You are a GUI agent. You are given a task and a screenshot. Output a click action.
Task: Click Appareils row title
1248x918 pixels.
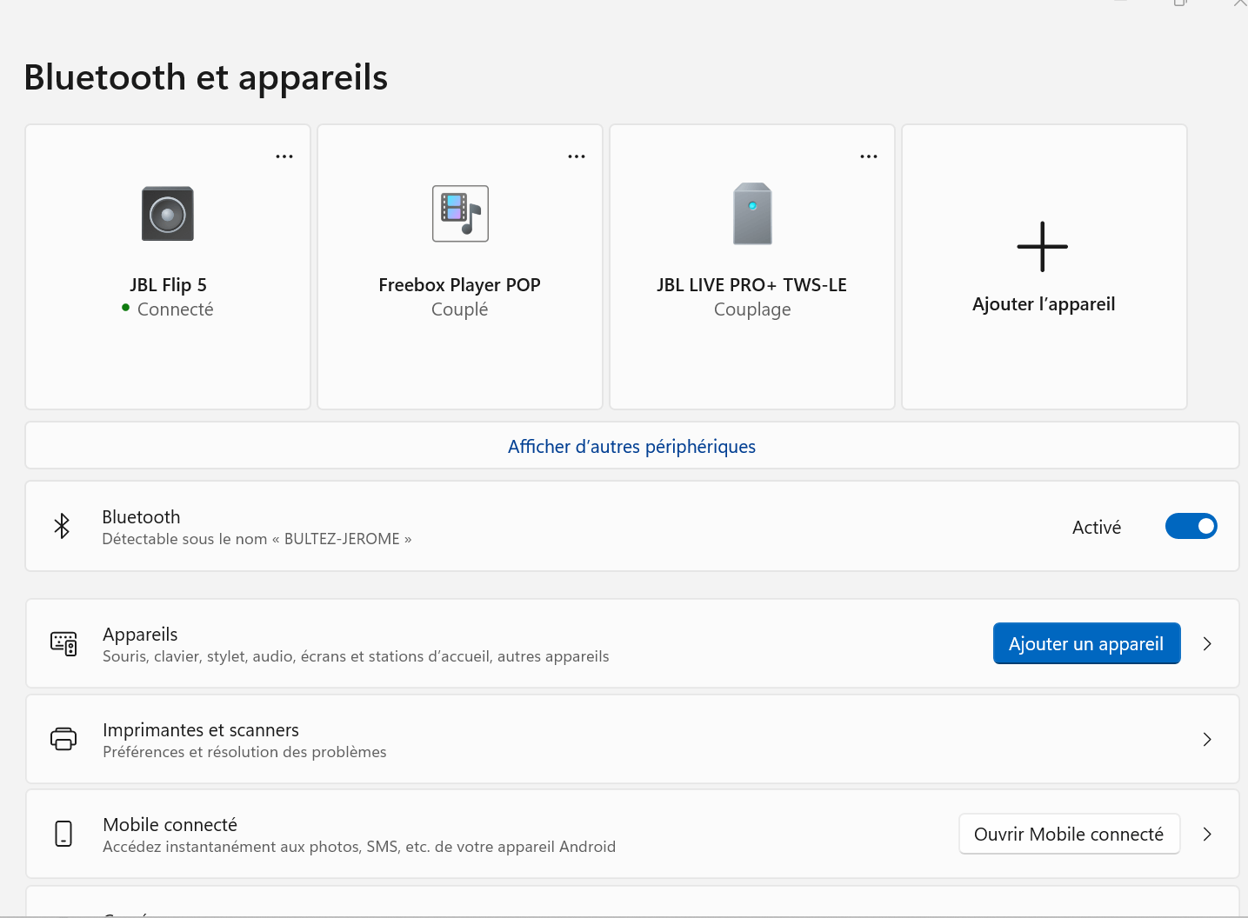tap(140, 635)
